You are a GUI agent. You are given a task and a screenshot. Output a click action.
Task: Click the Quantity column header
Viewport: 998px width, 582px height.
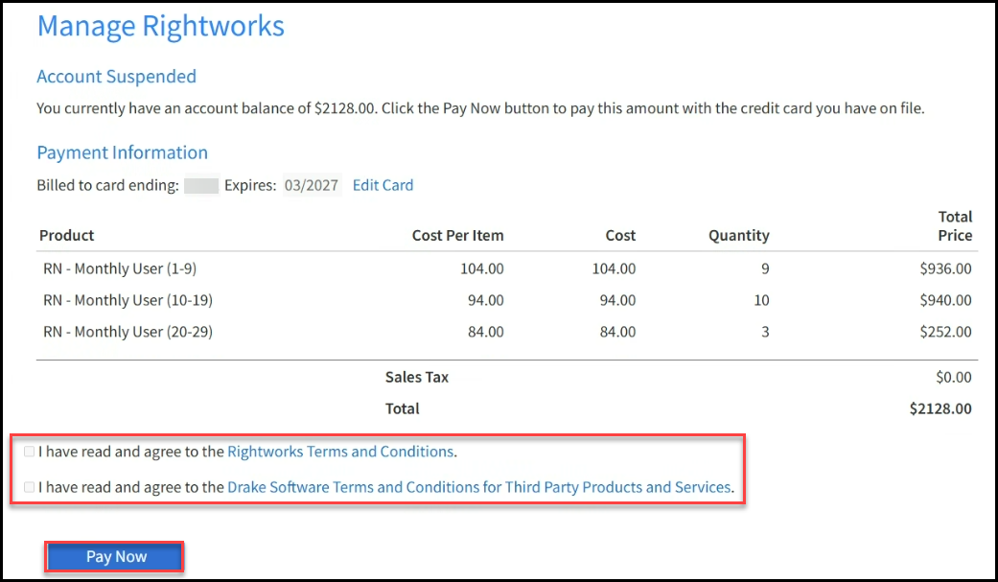[738, 236]
